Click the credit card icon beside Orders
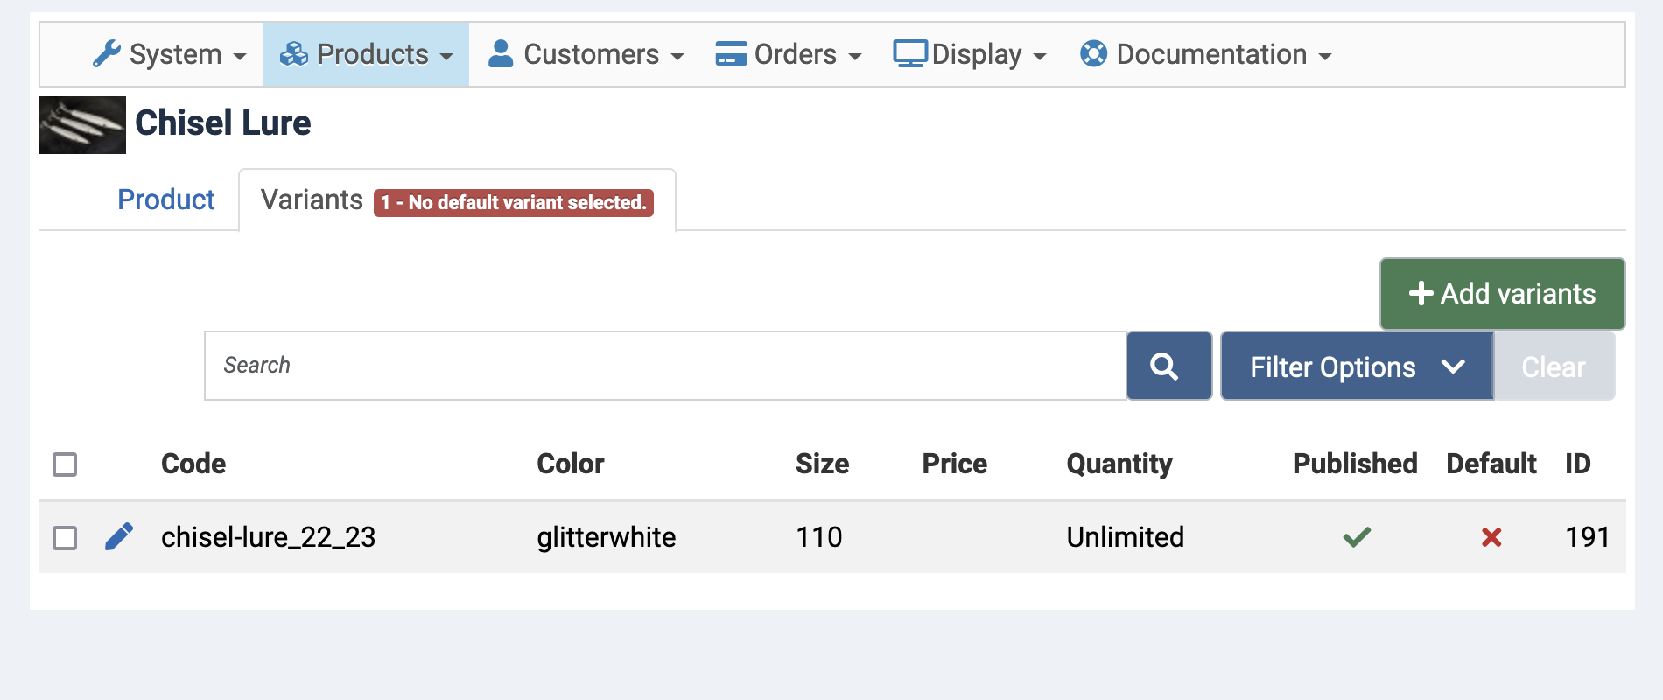Viewport: 1663px width, 700px height. click(x=731, y=54)
